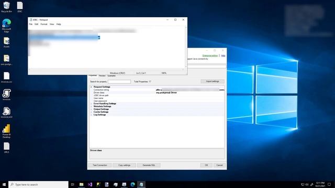Viewport: 335px width, 188px height.
Task: Open the Power BI Desktop shortcut
Action: click(x=6, y=131)
